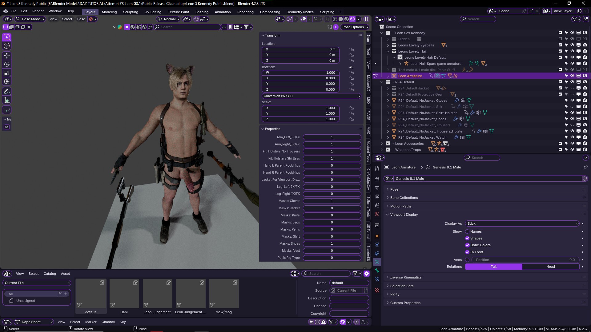Screen dimensions: 591x332
Task: Click the outliner filter funnel icon
Action: tap(574, 19)
